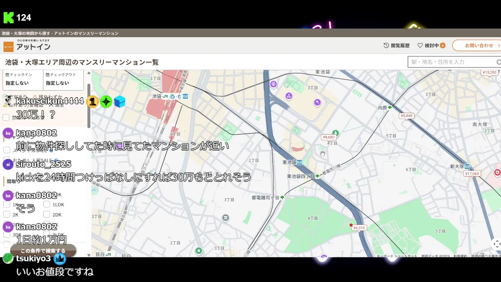
Task: Open キーボード ショートカット map link
Action: pos(397,256)
